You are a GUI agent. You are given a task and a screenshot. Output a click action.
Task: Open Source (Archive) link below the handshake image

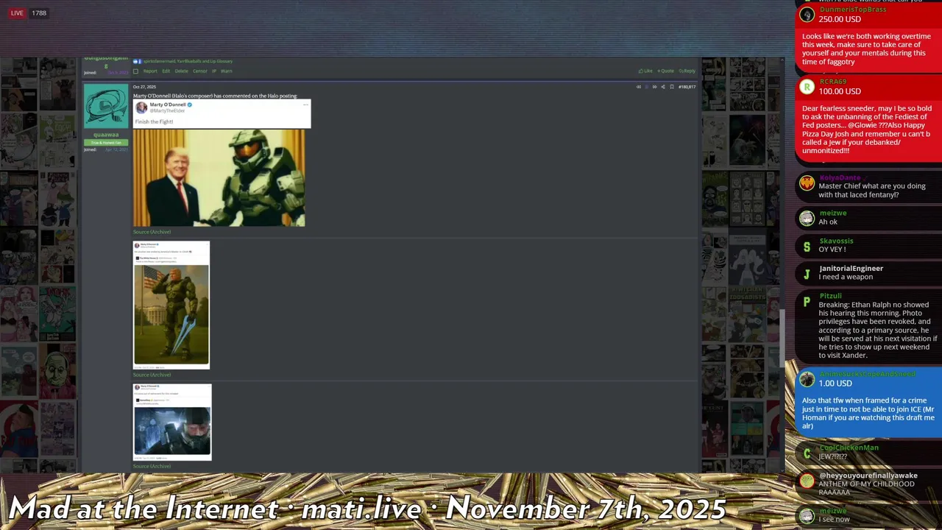pos(152,232)
